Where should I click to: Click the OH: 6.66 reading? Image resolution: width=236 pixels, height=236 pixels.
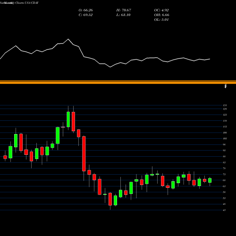tap(162, 15)
